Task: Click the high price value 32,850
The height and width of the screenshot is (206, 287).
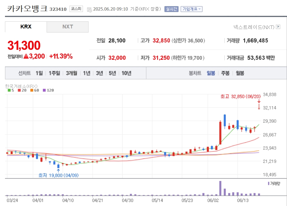Action: point(161,41)
